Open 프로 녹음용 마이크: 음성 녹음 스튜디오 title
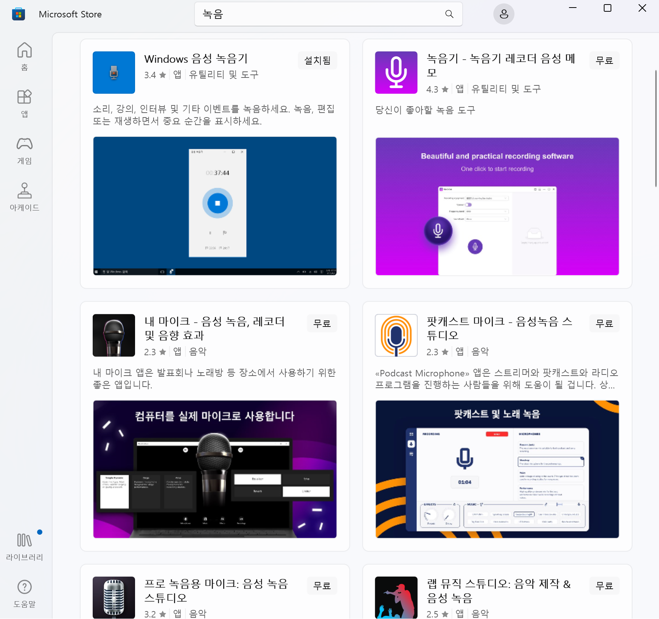The height and width of the screenshot is (619, 659). (216, 591)
